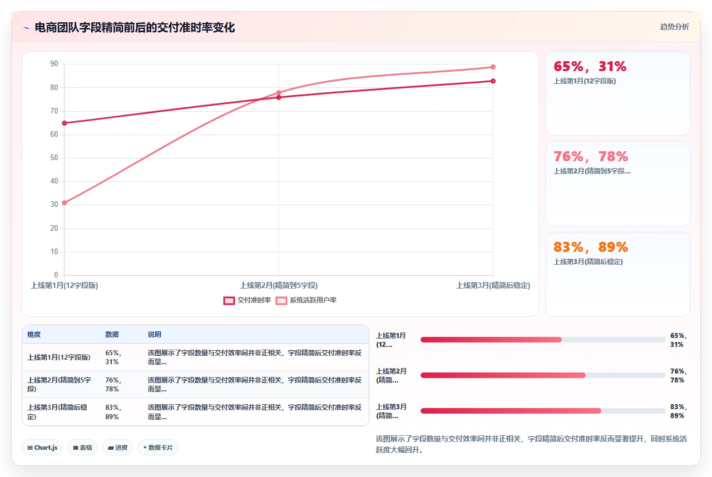Click the dashboard title 电商团队字段精简前后的交付准时率变化
Image resolution: width=712 pixels, height=477 pixels.
pyautogui.click(x=135, y=27)
